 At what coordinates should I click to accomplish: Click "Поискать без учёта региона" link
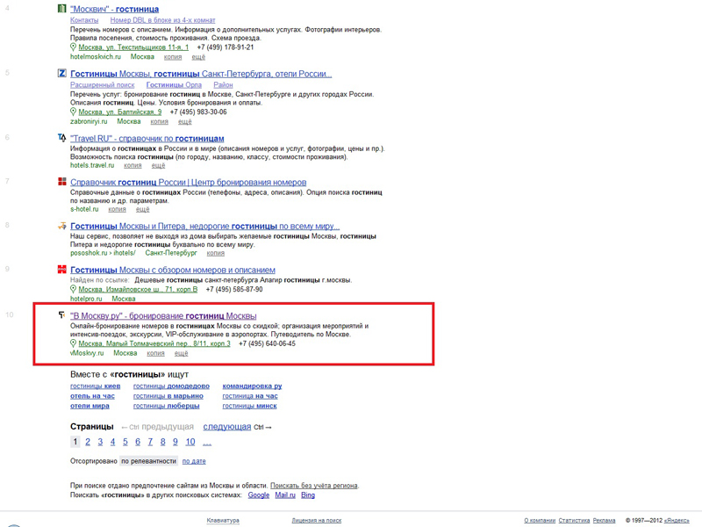click(314, 486)
